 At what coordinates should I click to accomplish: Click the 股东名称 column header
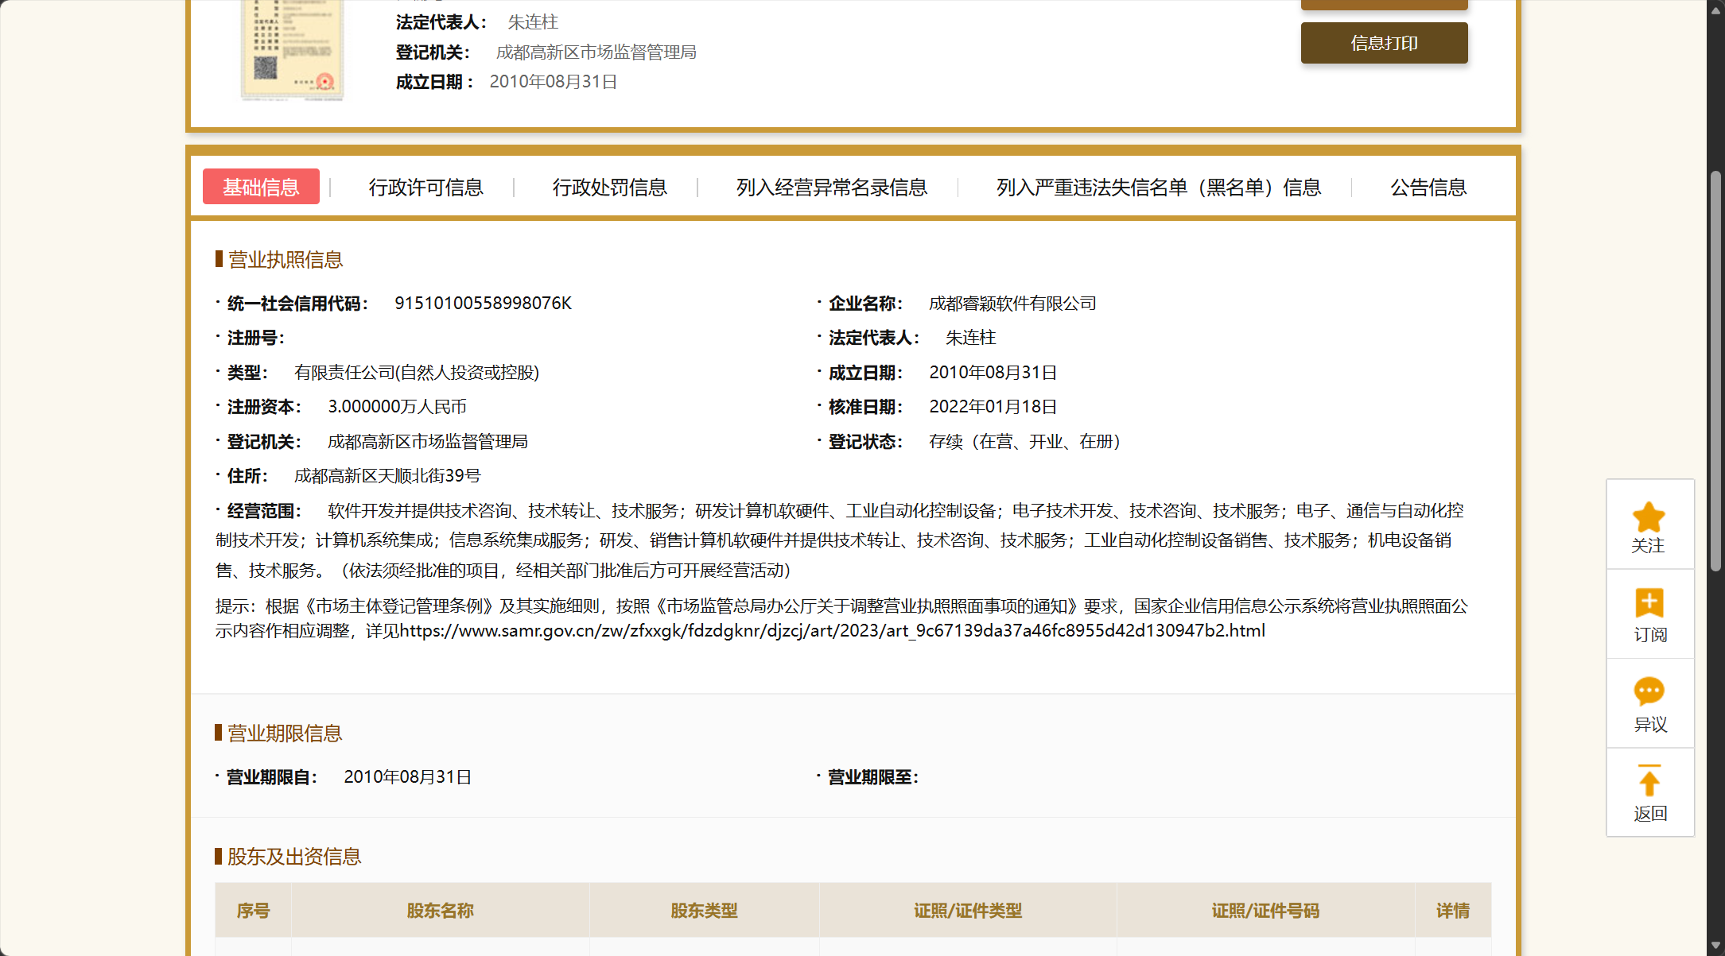(x=440, y=911)
